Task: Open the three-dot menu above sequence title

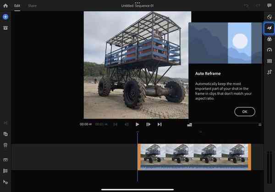Action: [137, 2]
